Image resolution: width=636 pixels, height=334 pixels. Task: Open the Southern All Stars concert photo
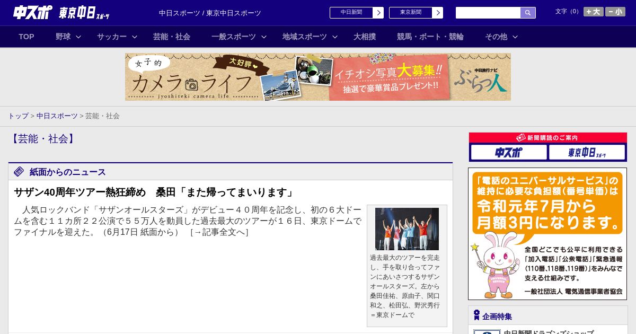[407, 229]
